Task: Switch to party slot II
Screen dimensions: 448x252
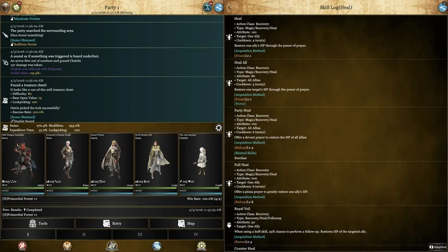Action: click(84, 235)
